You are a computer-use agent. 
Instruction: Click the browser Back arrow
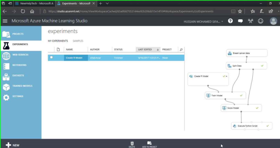(x=5, y=11)
